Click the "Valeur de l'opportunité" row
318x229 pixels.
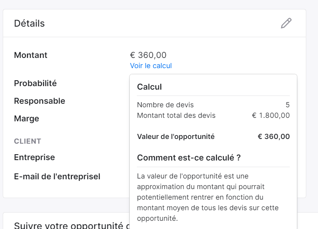click(x=213, y=137)
